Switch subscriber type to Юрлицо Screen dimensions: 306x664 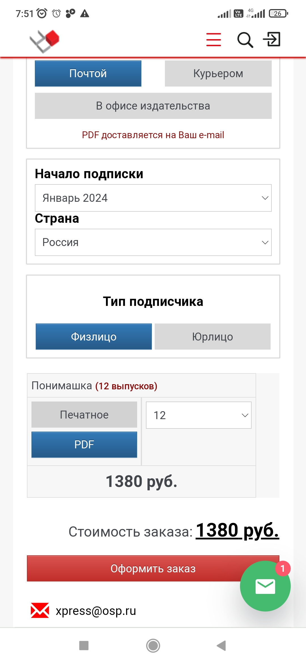click(212, 337)
